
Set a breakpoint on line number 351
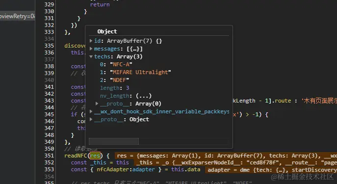click(49, 156)
